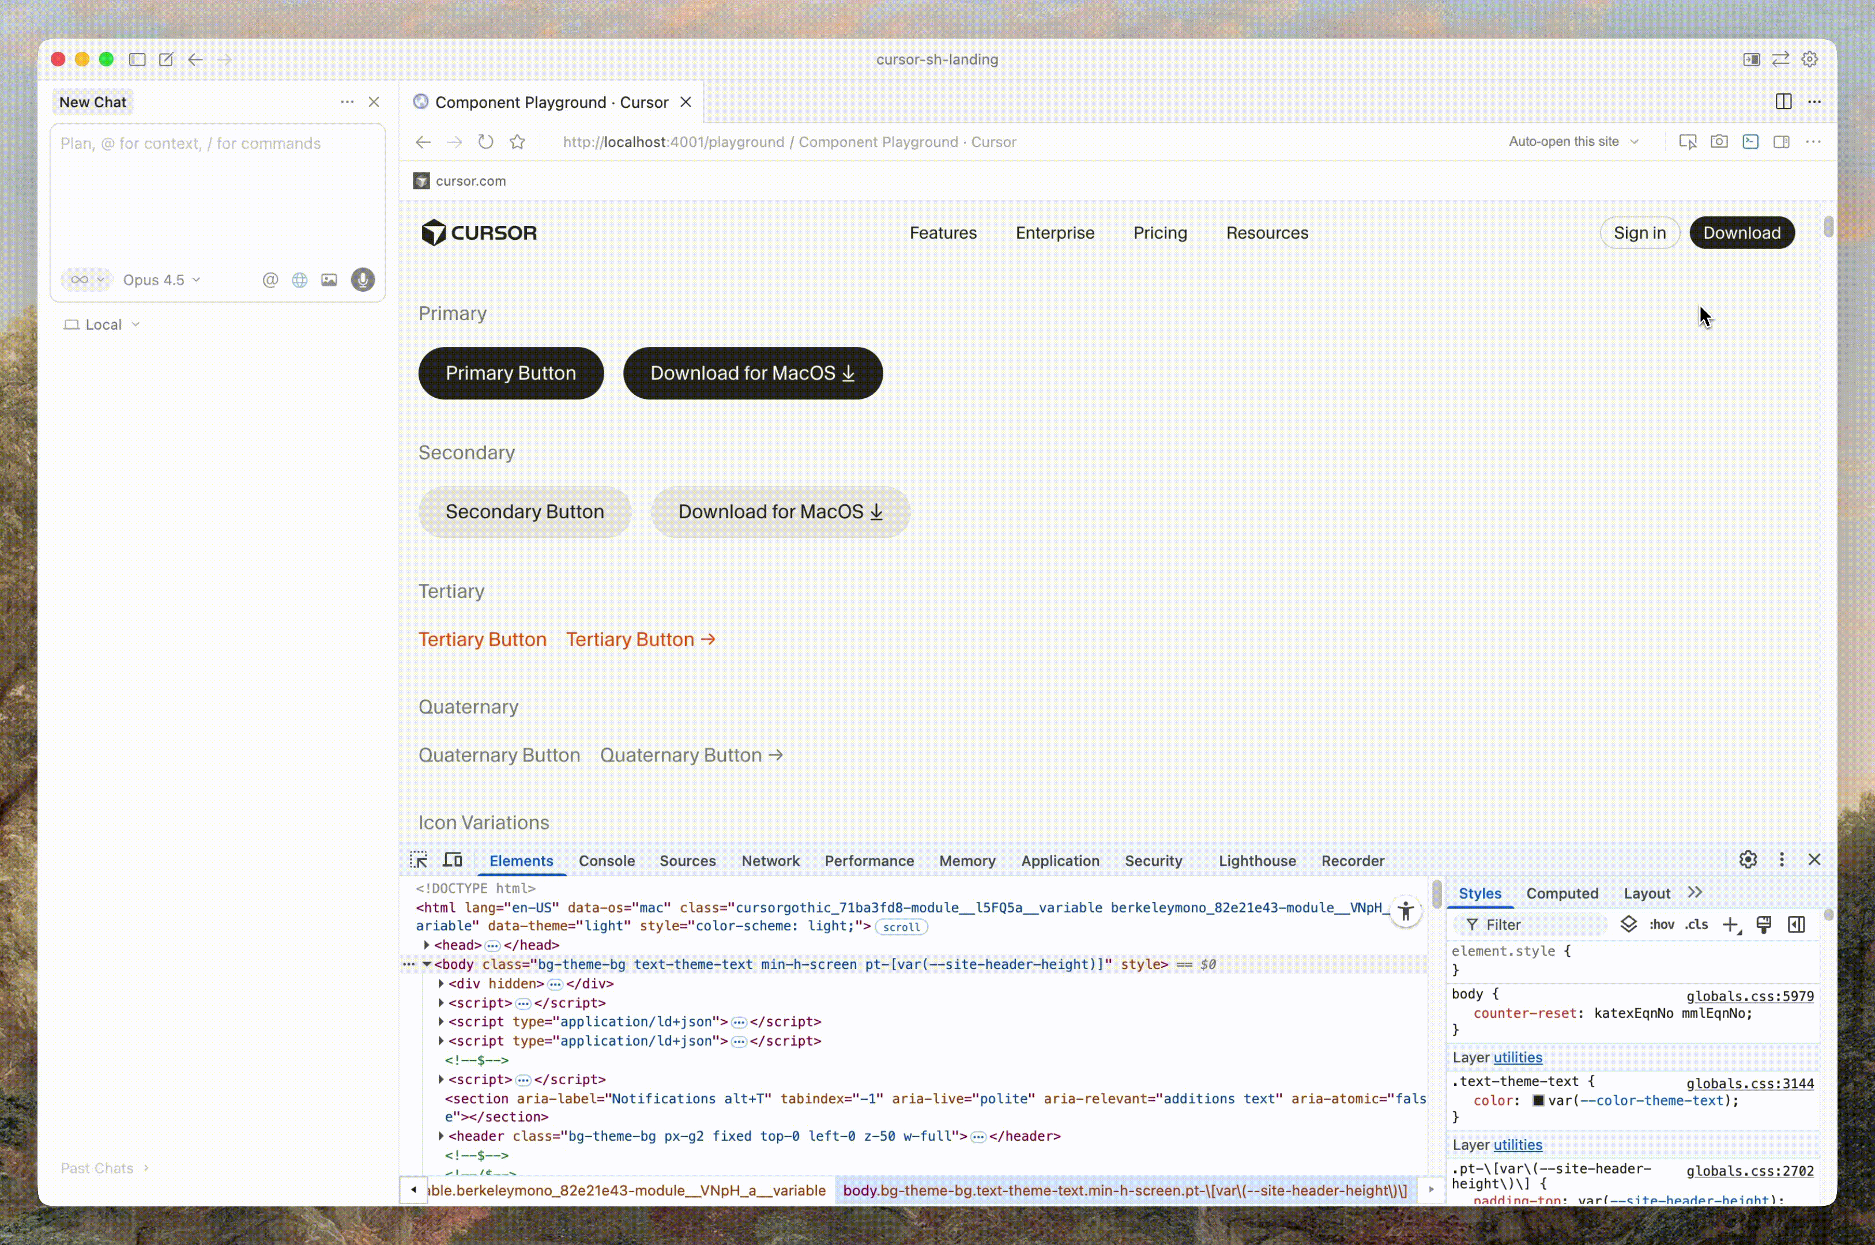Click the inspect element picker icon in DevTools

tap(419, 860)
